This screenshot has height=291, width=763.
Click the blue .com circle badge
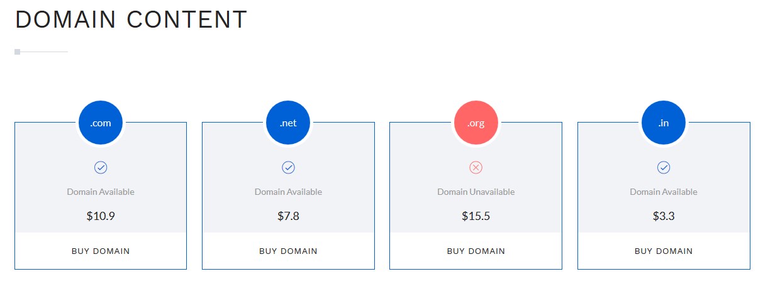101,123
